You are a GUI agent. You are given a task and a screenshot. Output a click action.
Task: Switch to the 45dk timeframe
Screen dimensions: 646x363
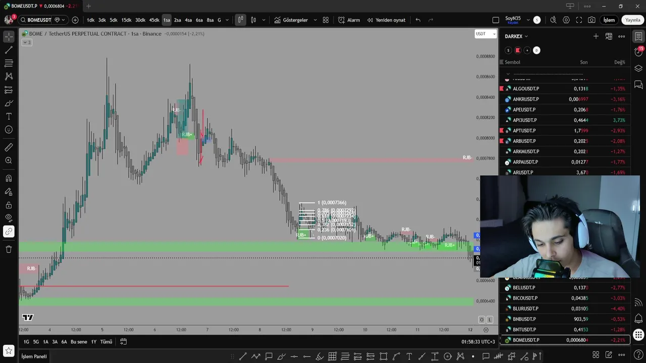point(154,20)
